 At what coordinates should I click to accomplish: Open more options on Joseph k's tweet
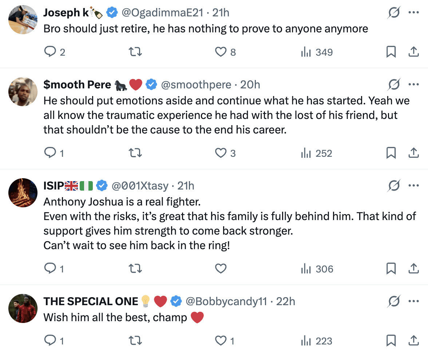tap(414, 13)
